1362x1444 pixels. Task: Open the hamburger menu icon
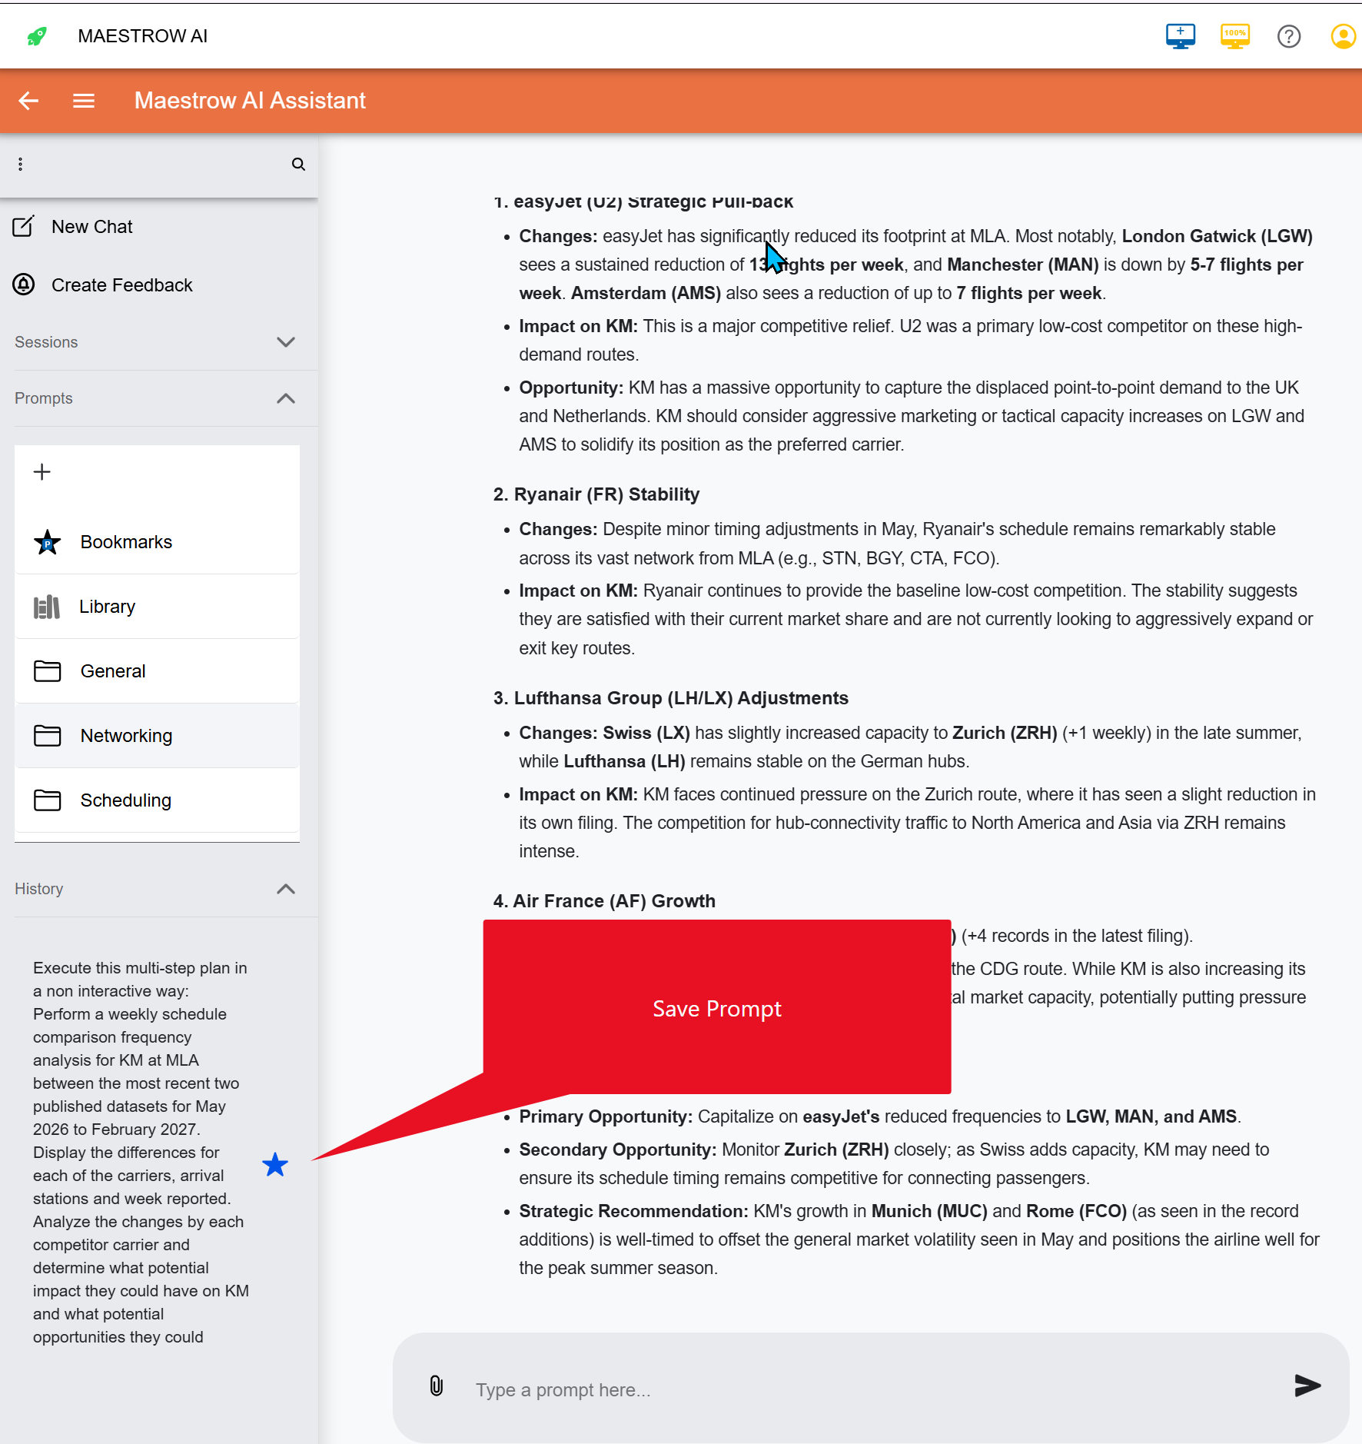[x=84, y=101]
